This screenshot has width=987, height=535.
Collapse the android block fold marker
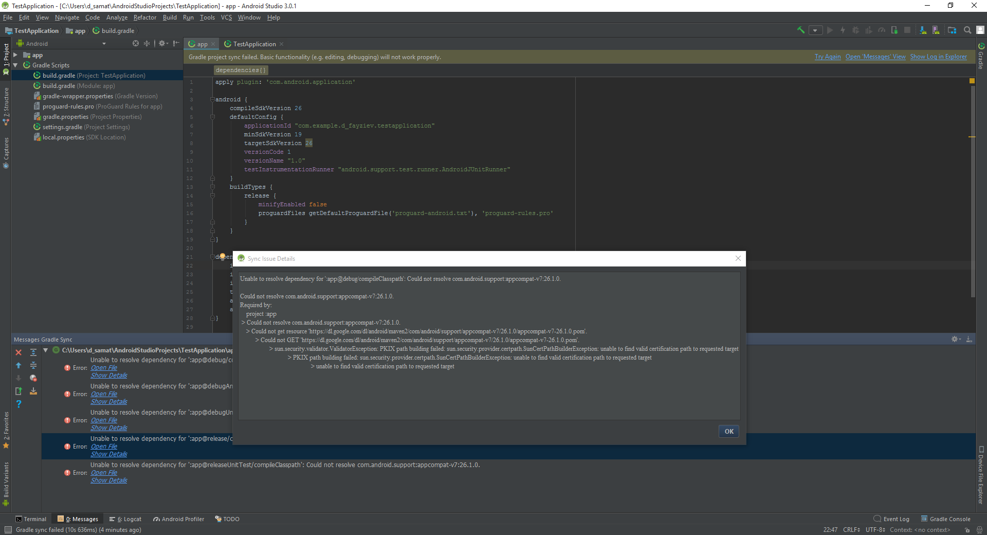[x=212, y=100]
